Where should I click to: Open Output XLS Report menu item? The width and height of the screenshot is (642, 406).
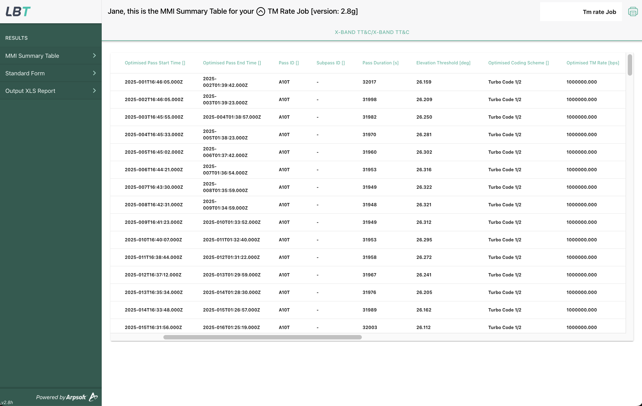[x=30, y=91]
